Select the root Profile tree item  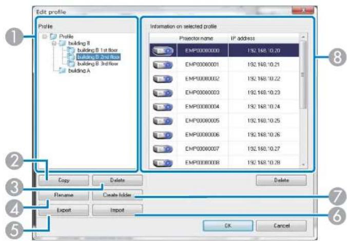[66, 36]
